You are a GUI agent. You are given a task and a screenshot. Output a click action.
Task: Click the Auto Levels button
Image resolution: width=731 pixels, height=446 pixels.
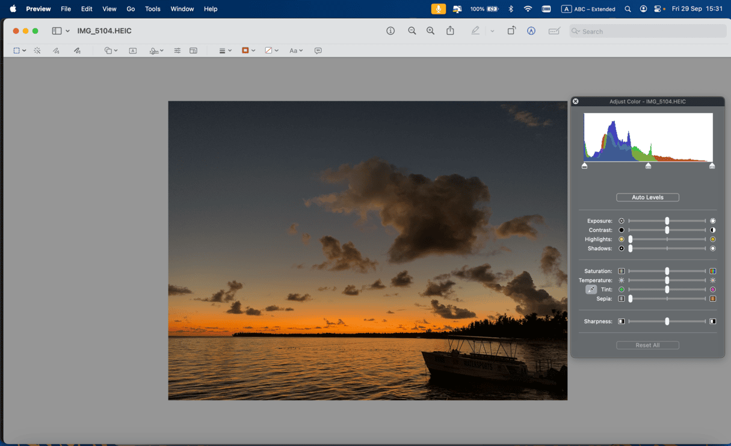[647, 197]
